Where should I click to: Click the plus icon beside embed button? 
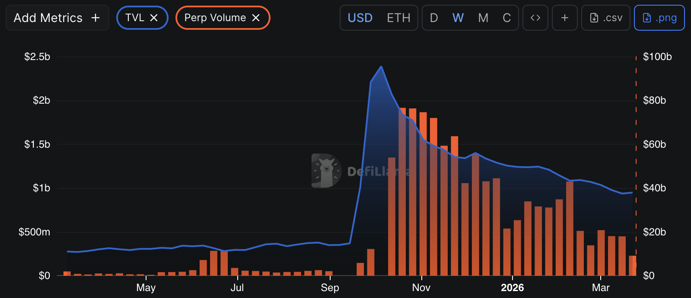(565, 18)
